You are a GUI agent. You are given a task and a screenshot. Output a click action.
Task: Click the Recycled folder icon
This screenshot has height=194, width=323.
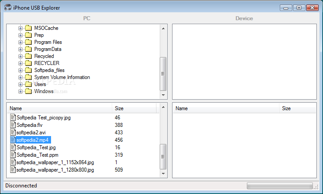pyautogui.click(x=29, y=56)
